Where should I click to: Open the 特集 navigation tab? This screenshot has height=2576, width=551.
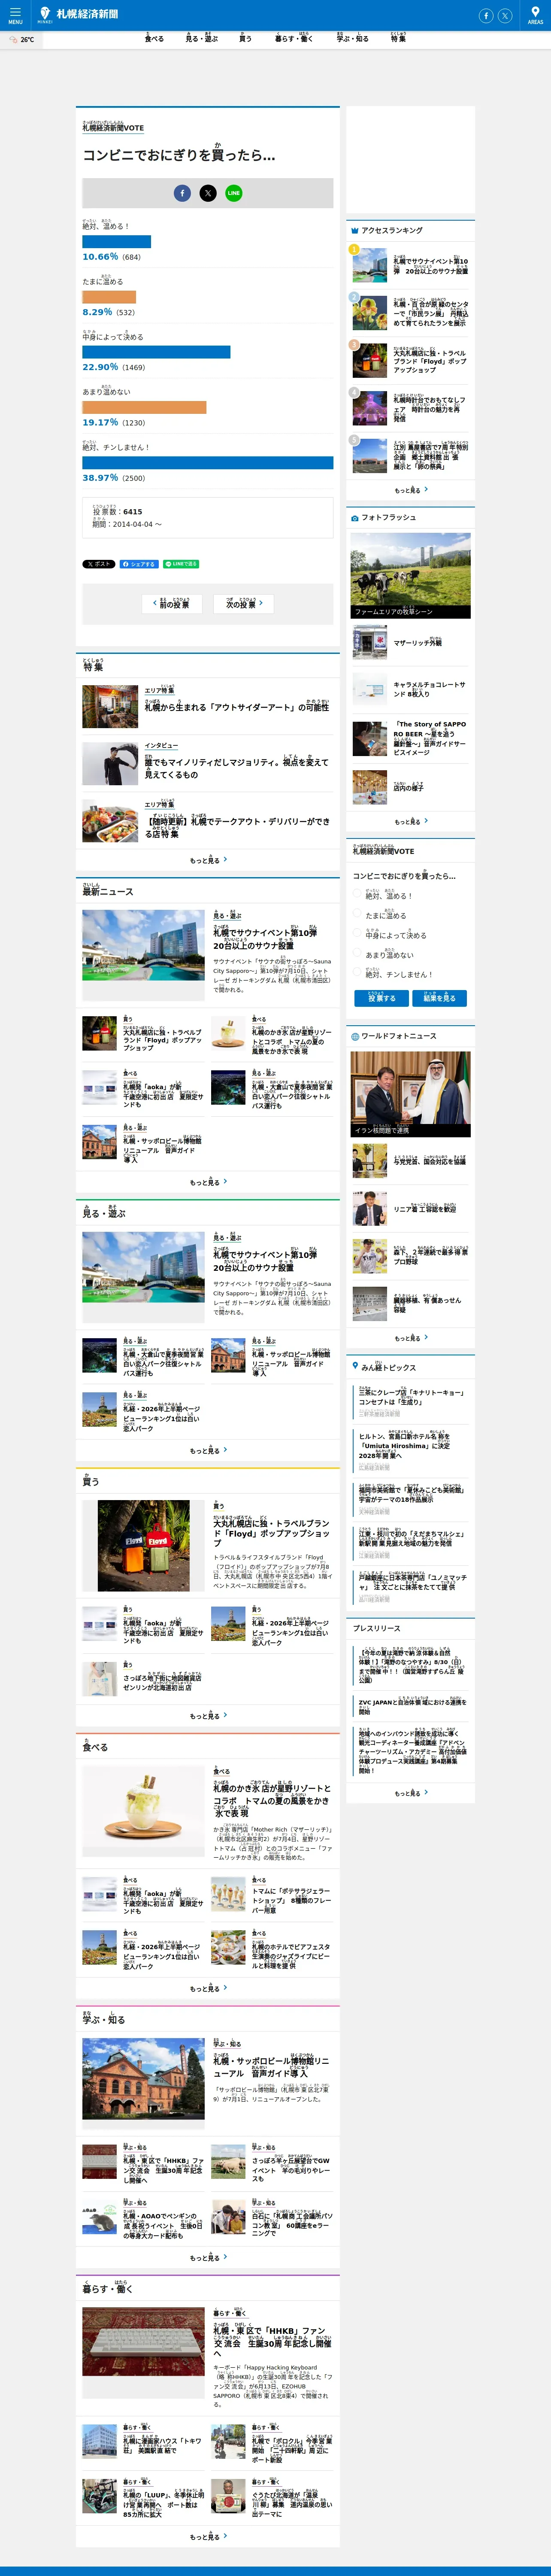pyautogui.click(x=398, y=38)
